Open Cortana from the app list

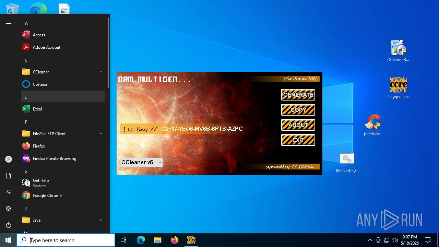(x=63, y=84)
